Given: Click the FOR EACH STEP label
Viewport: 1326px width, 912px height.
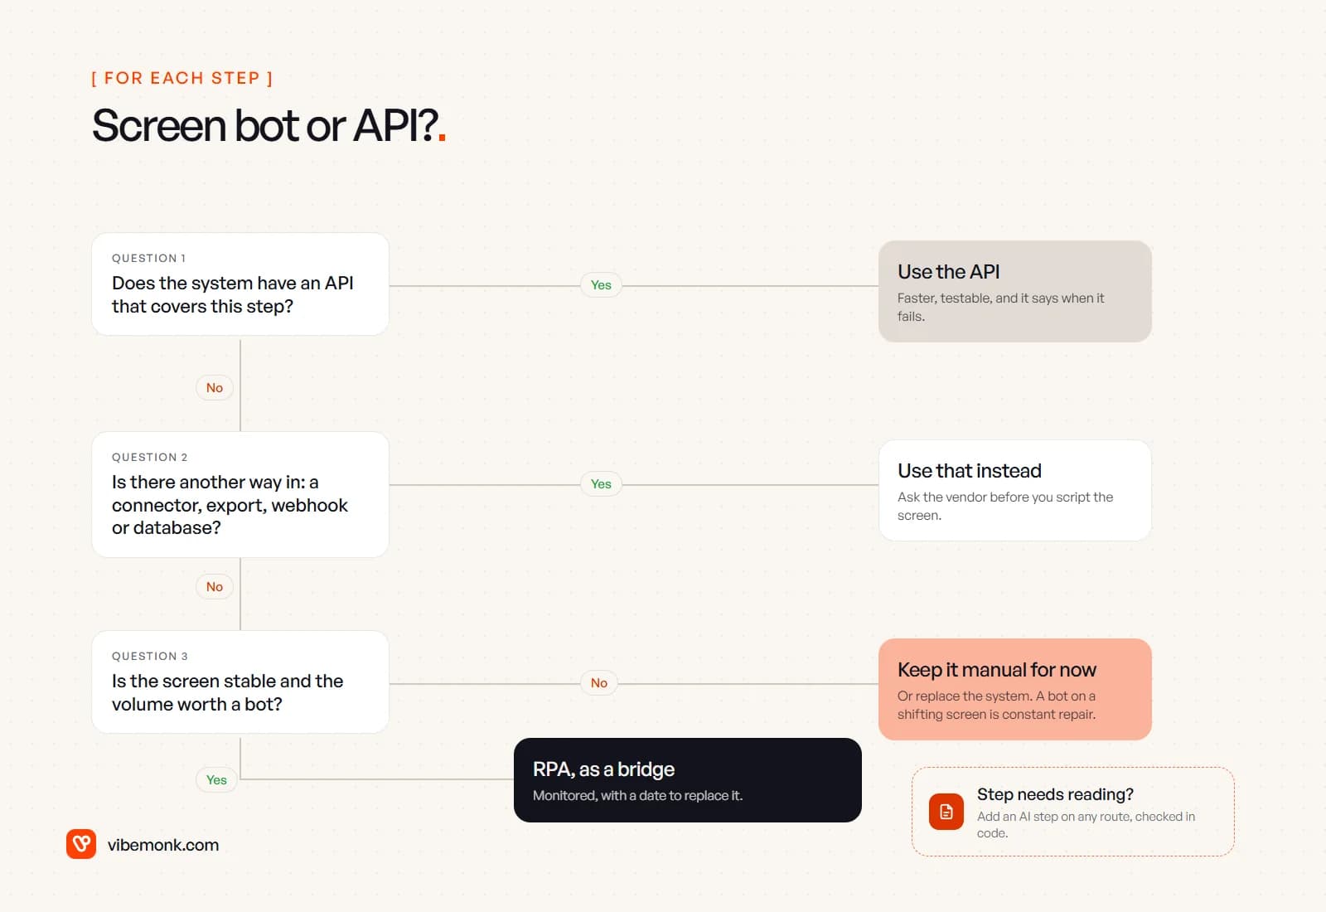Looking at the screenshot, I should (x=181, y=78).
